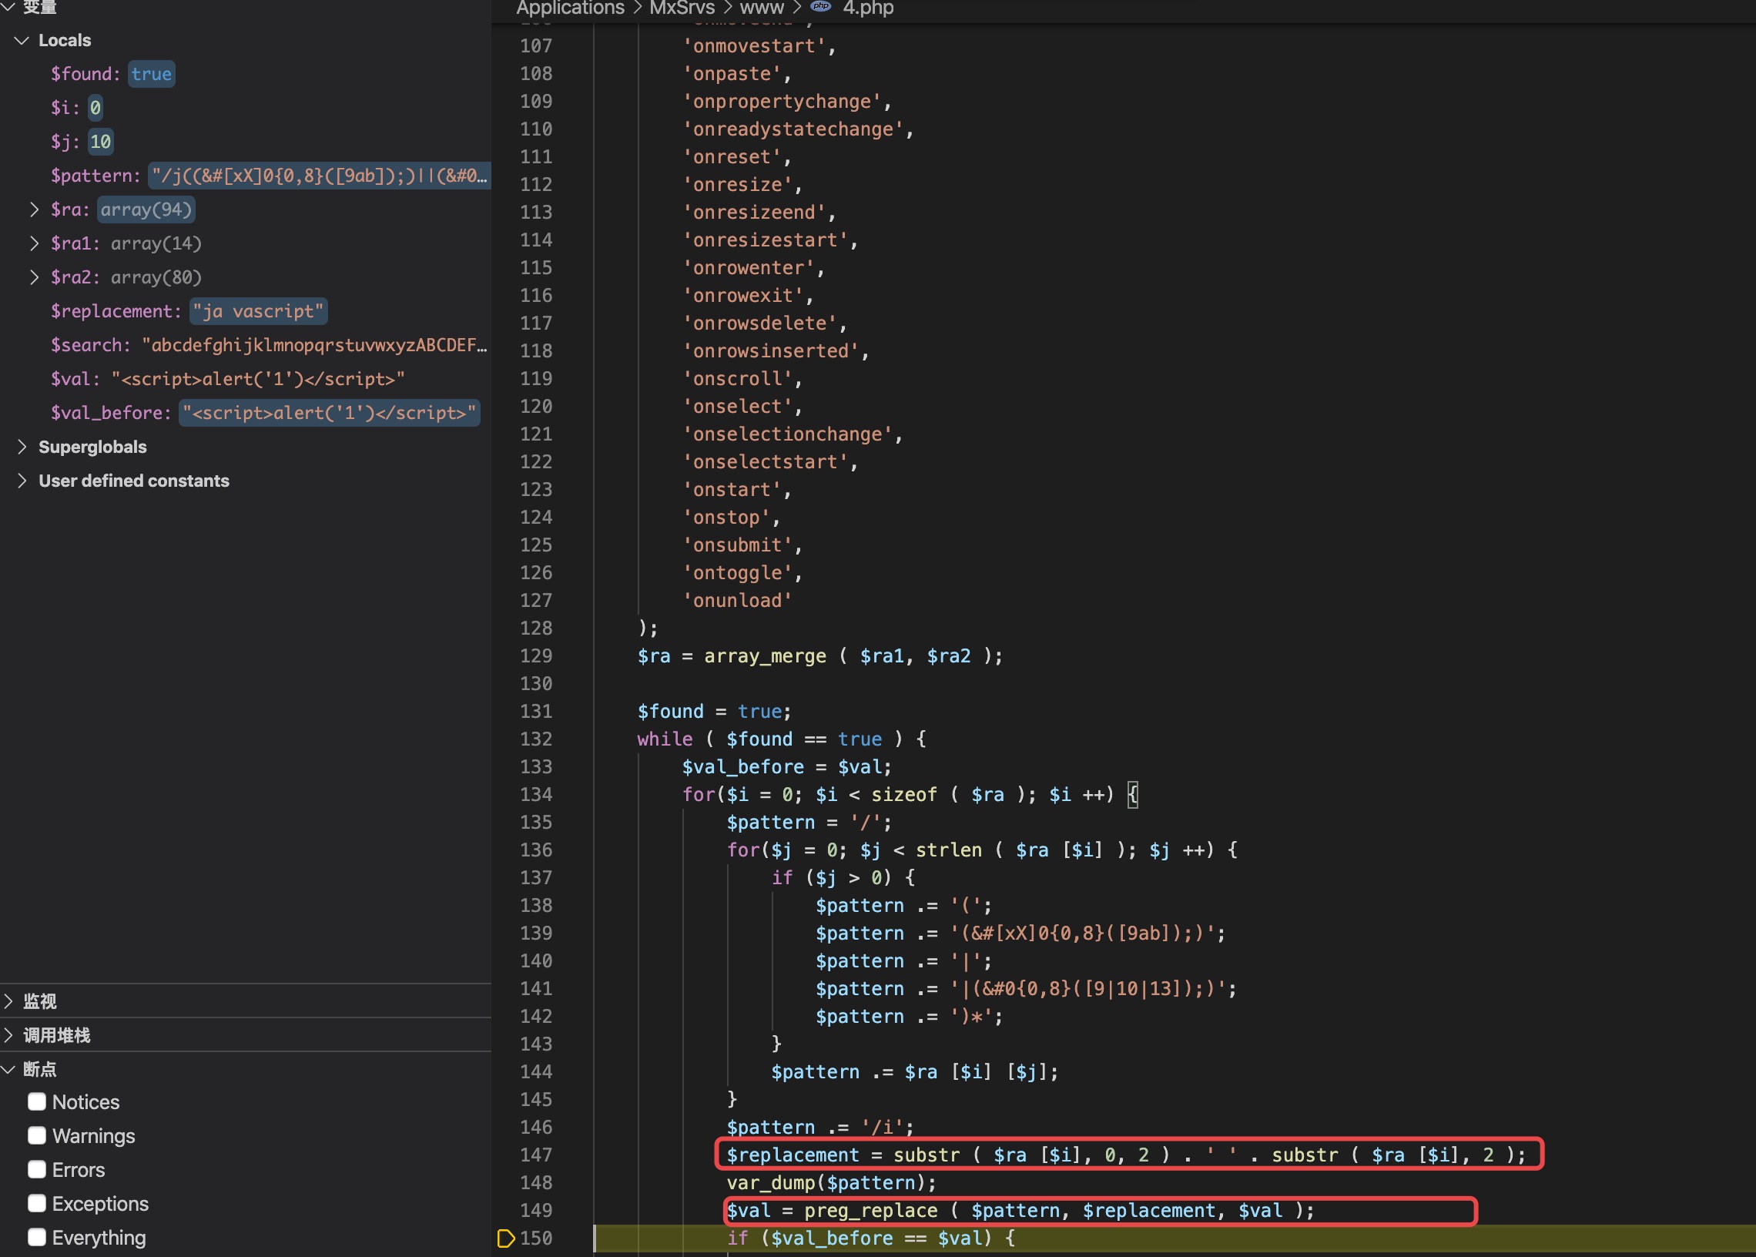Collapse the 变量 variables panel
Screen dimensions: 1756x1257
[8, 6]
